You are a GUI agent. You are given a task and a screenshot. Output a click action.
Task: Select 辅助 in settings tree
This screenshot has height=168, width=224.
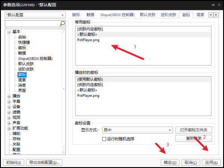click(x=16, y=134)
